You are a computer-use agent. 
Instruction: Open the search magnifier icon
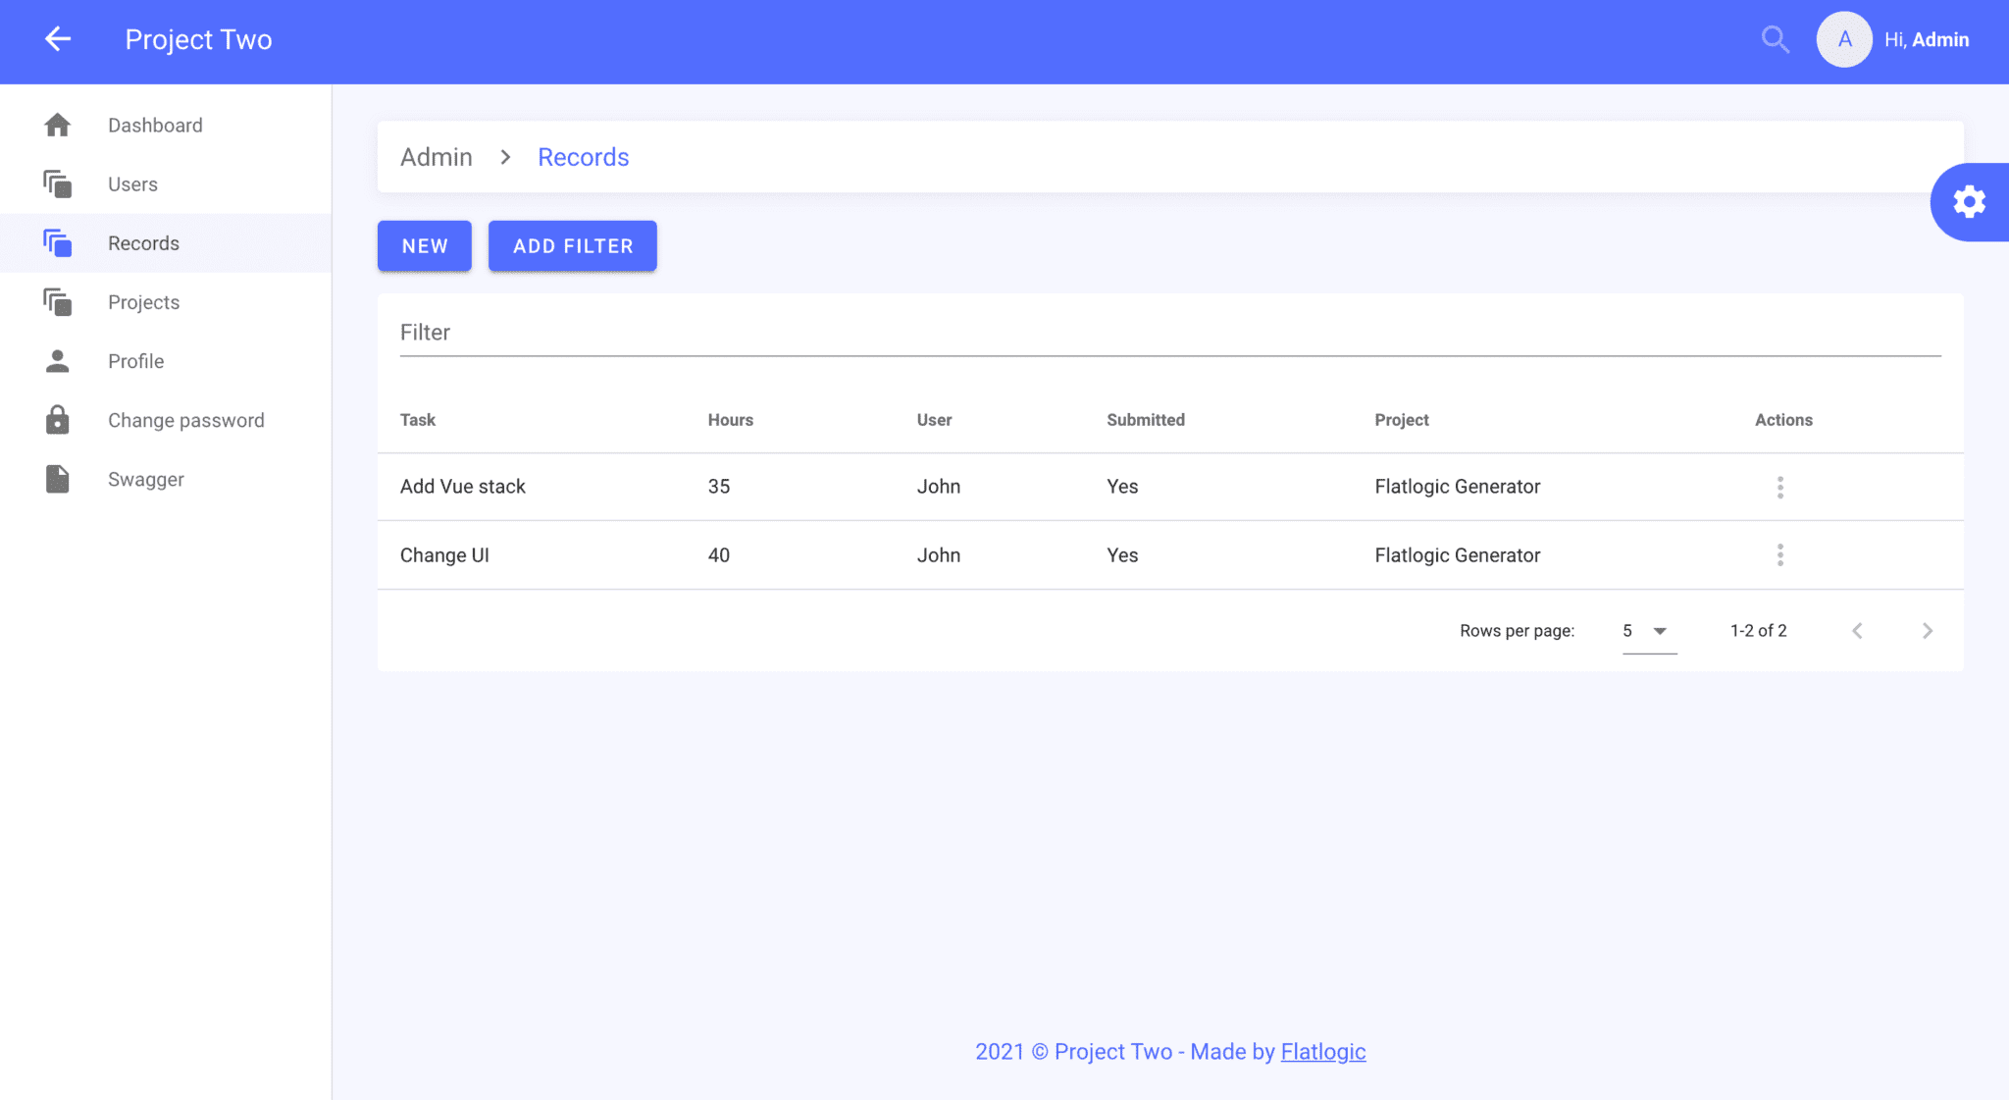1775,39
